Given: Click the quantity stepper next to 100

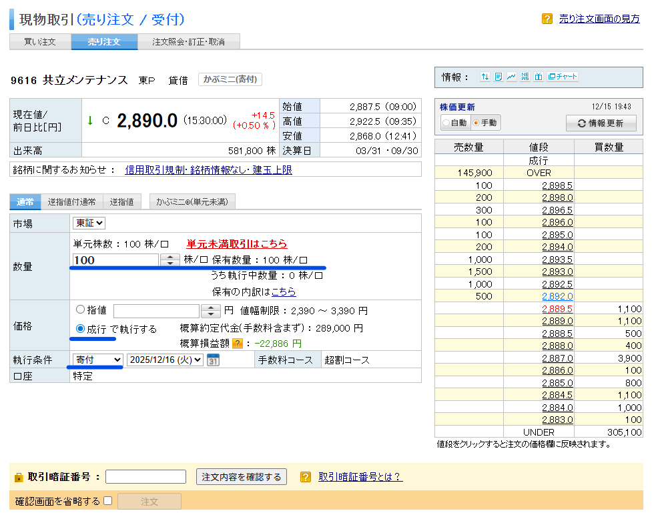Looking at the screenshot, I should [x=172, y=260].
